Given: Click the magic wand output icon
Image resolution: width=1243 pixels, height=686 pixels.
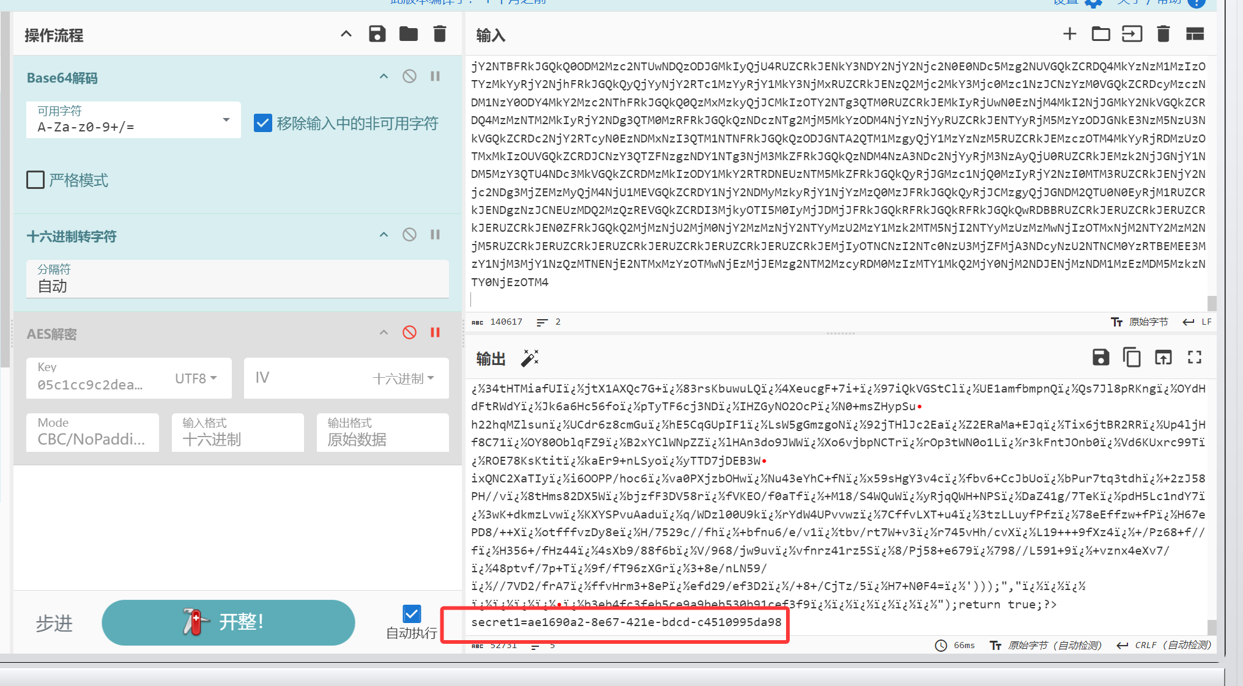Looking at the screenshot, I should (x=530, y=358).
